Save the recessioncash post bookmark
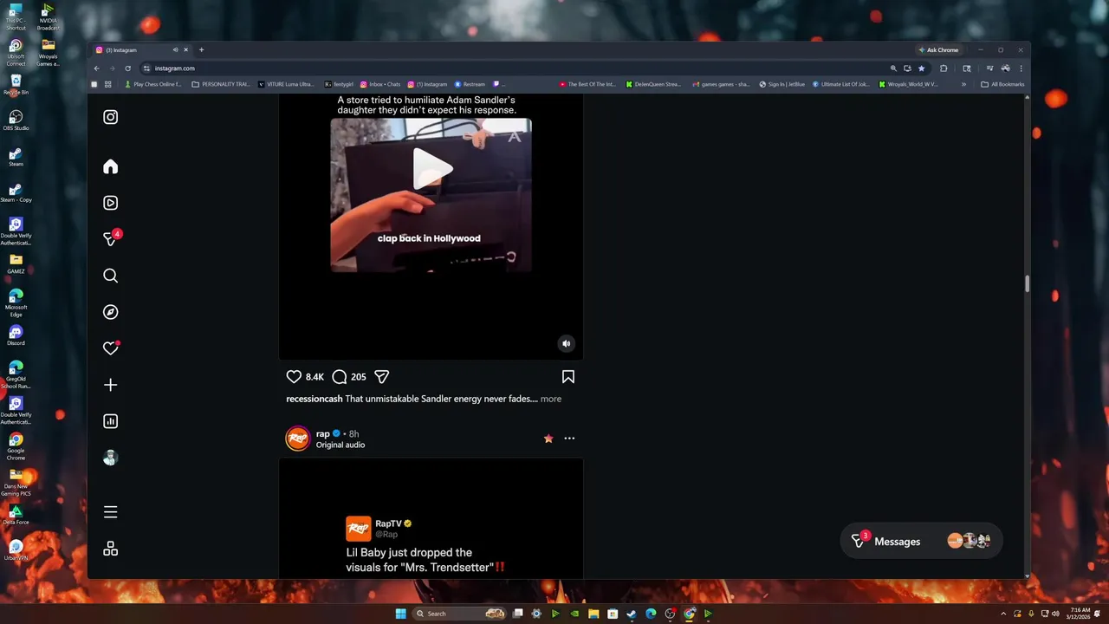The height and width of the screenshot is (624, 1109). pyautogui.click(x=568, y=377)
